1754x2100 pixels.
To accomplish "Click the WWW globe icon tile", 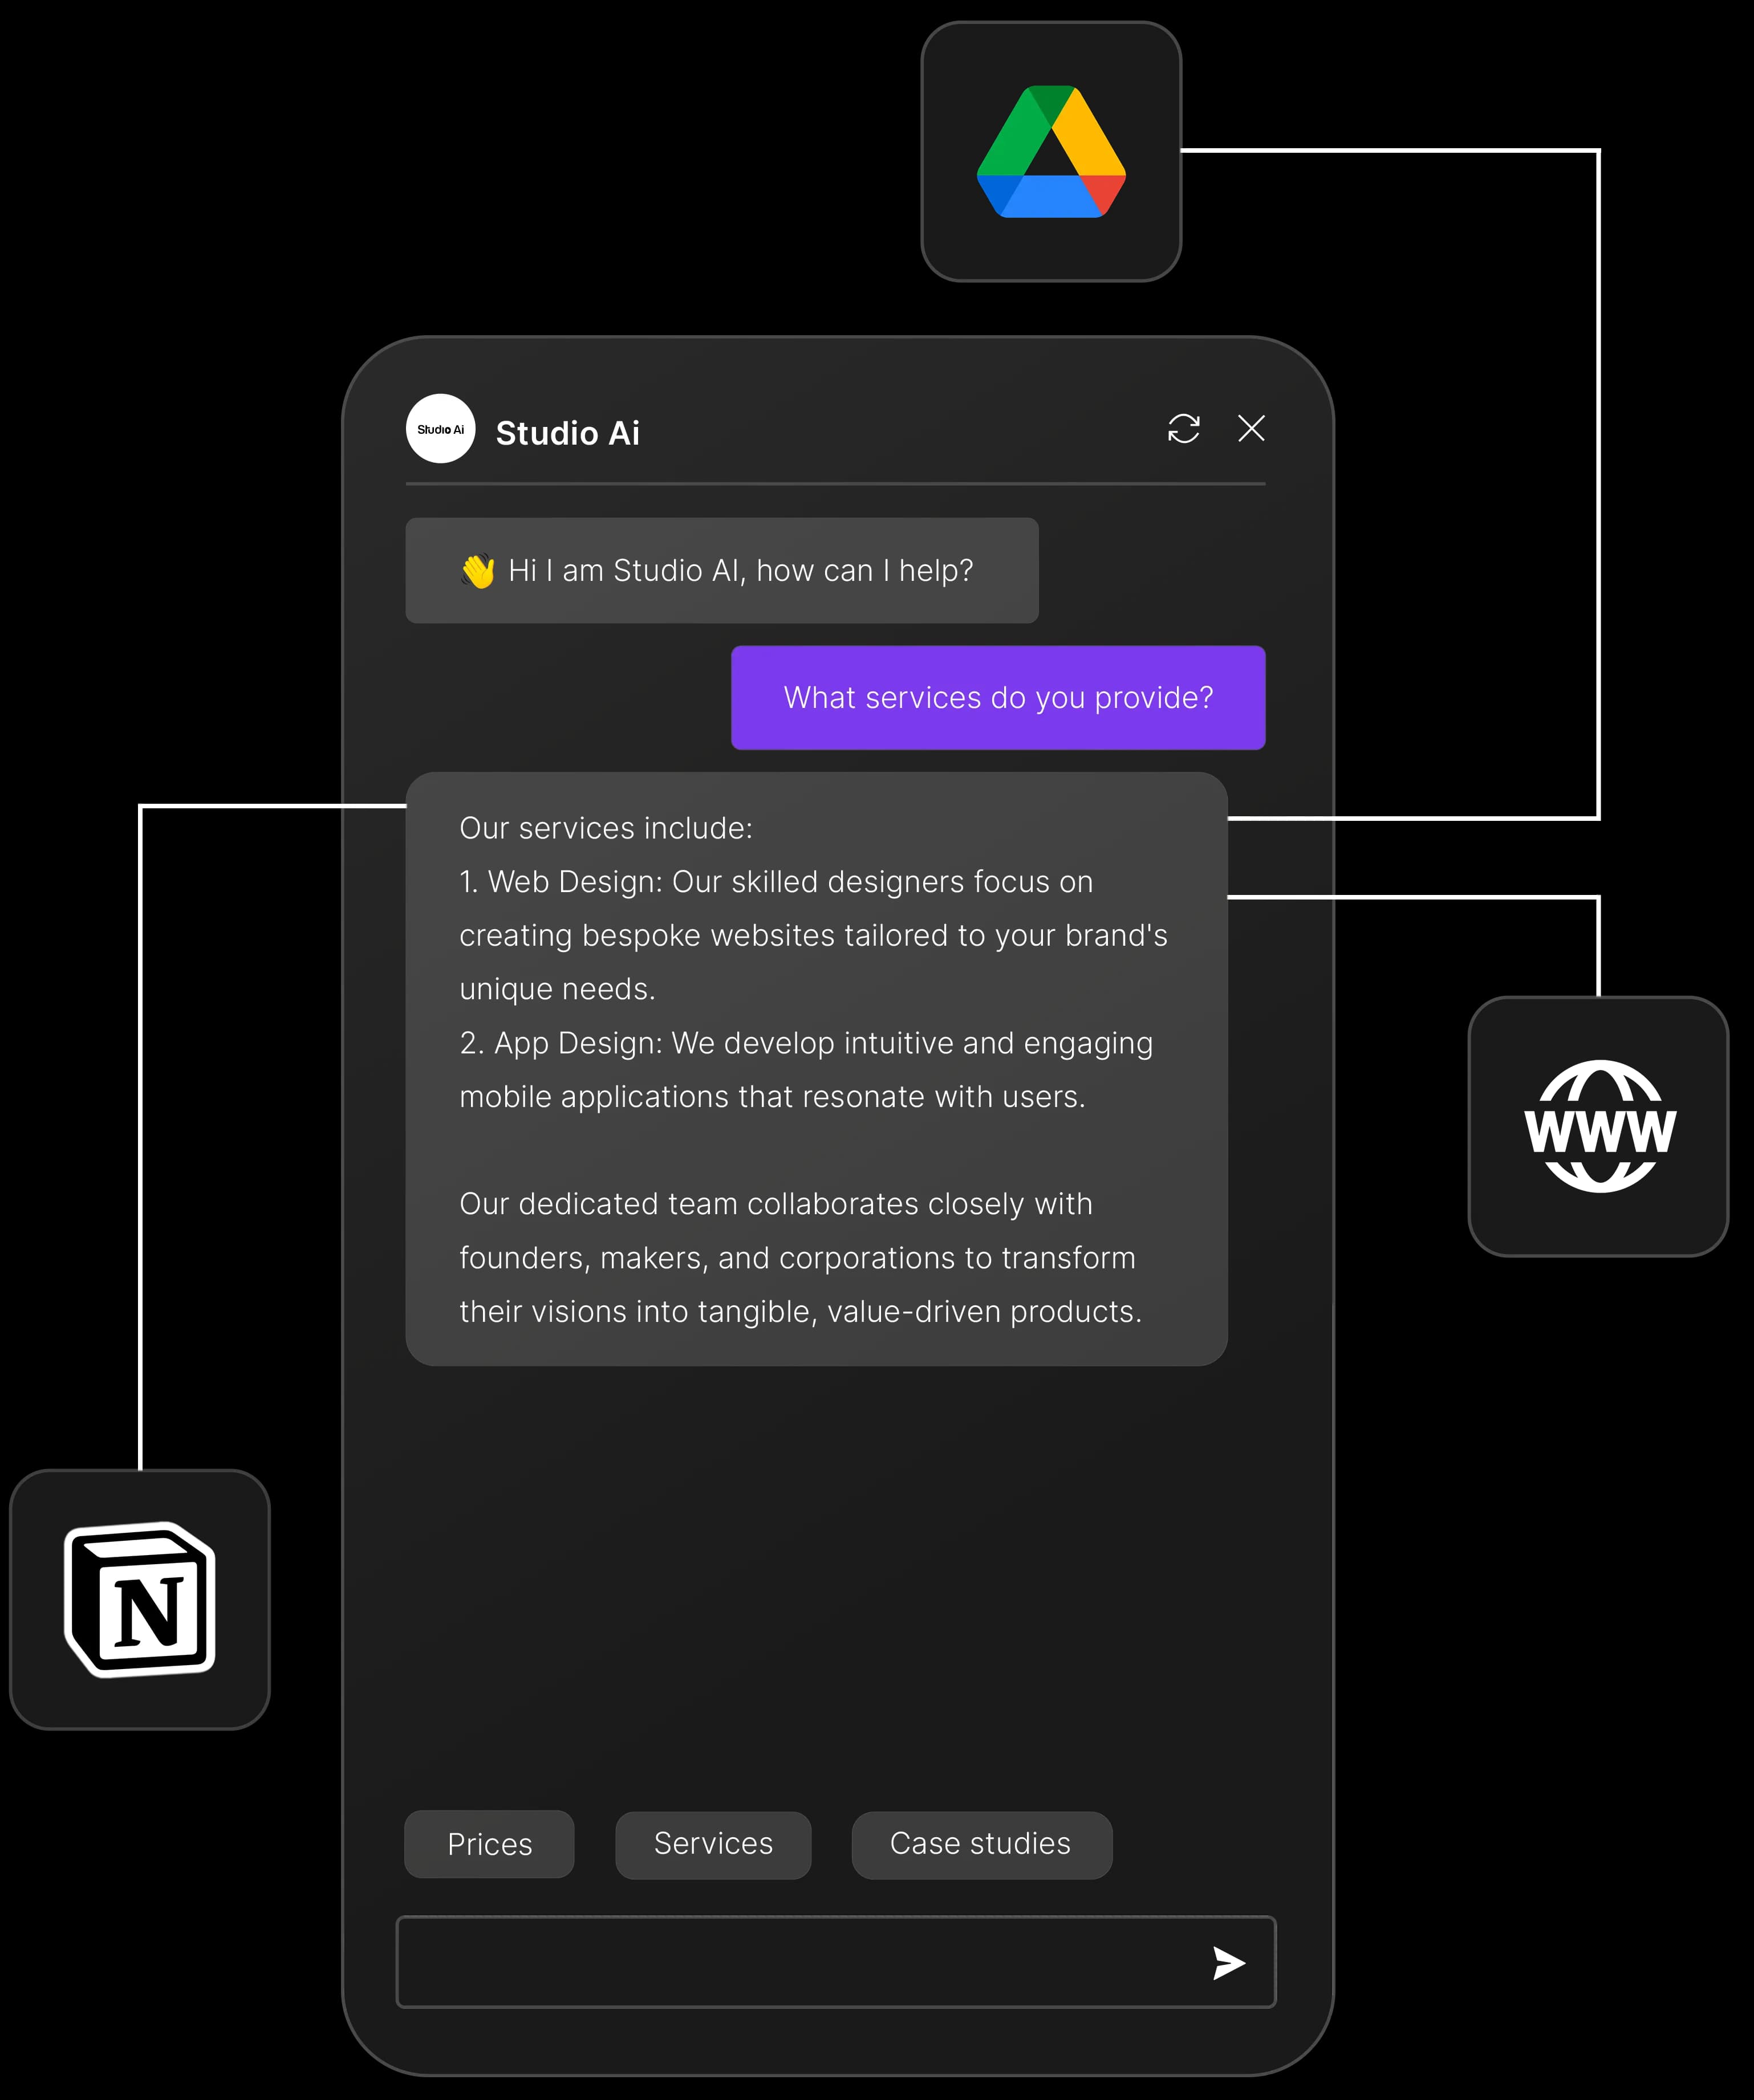I will (x=1598, y=1126).
